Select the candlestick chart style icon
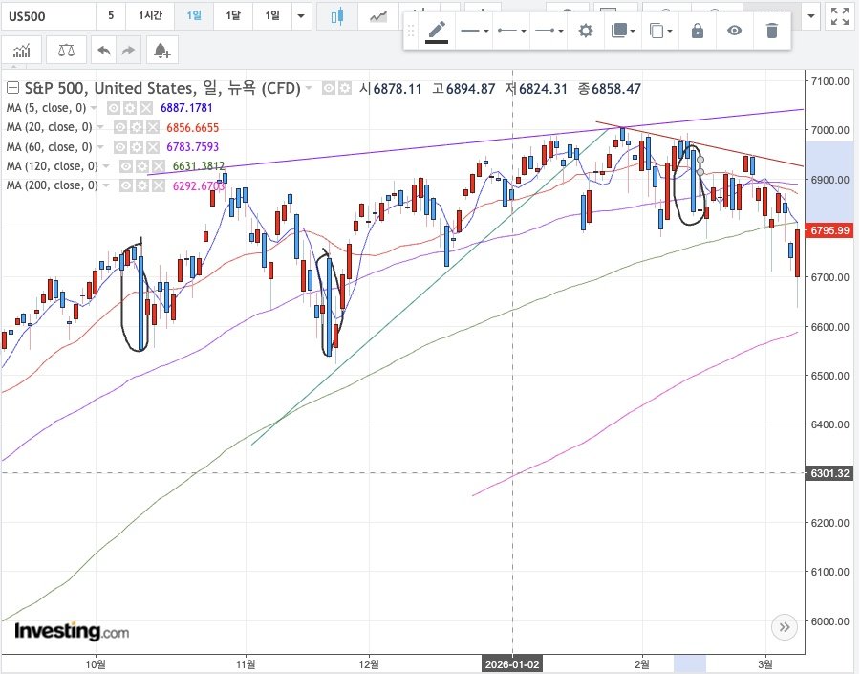Image resolution: width=861 pixels, height=674 pixels. click(336, 16)
